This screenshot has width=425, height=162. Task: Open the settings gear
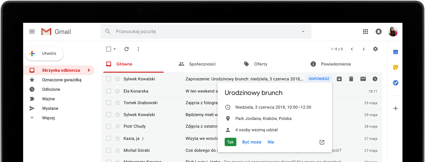[x=375, y=49]
